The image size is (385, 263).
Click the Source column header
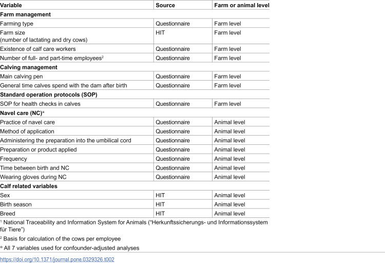coord(165,5)
